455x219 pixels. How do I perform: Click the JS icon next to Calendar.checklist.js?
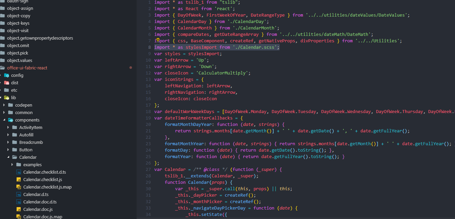19,179
